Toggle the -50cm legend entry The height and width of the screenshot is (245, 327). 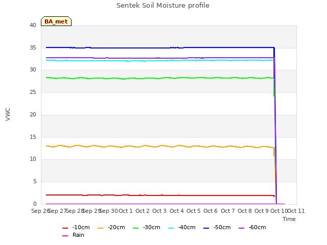[217, 228]
